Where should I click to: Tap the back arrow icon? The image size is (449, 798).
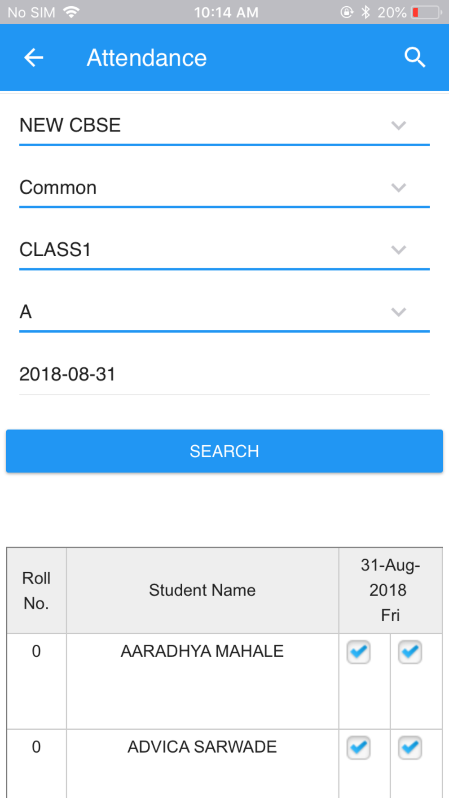point(34,58)
